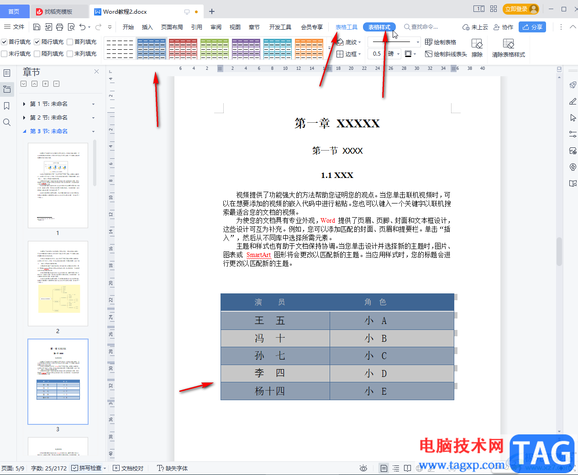Open the 文件 menu
578x475 pixels.
point(14,27)
